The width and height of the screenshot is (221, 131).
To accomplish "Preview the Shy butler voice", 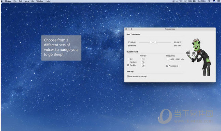I will tap(143, 59).
